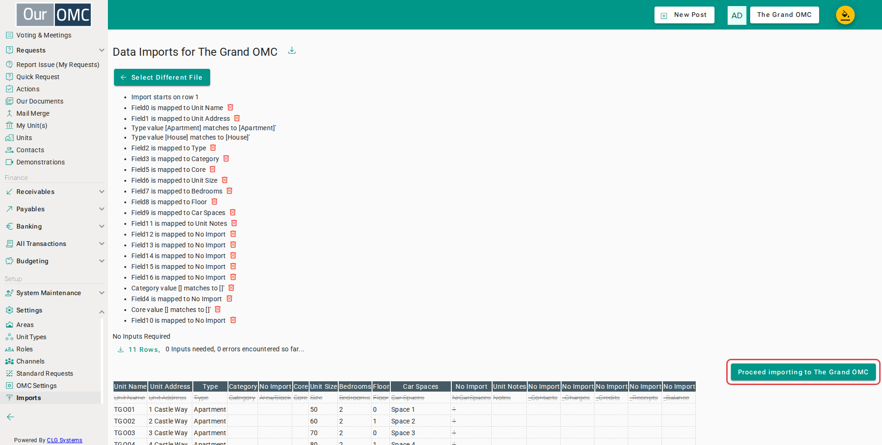The height and width of the screenshot is (445, 882).
Task: Open the Mail Merge page
Action: (32, 113)
